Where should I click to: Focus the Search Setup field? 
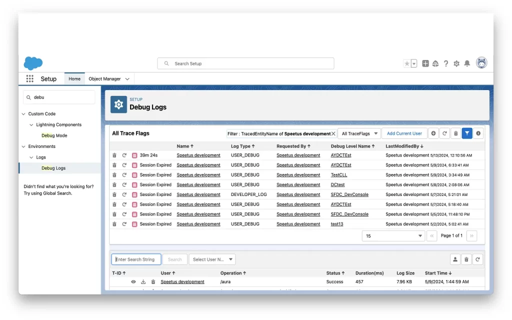pyautogui.click(x=245, y=63)
